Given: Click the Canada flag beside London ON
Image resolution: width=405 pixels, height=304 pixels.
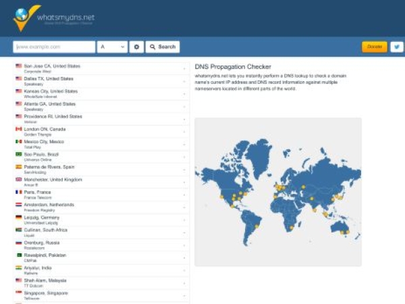Looking at the screenshot, I should pos(19,129).
